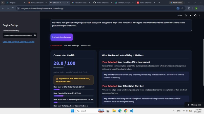
Task: Switch to the Fixing SiteGlowAI browser tab
Action: 37,3
